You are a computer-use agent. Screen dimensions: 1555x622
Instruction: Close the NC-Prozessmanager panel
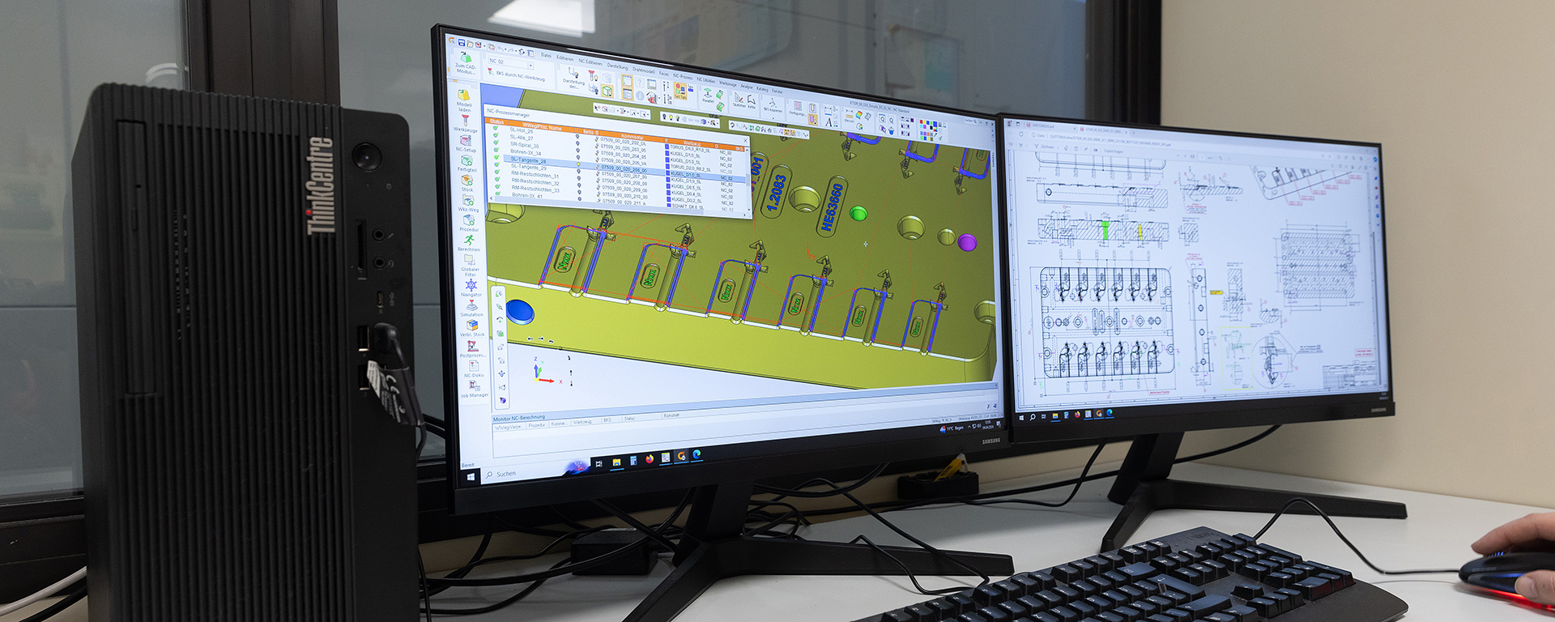745,140
